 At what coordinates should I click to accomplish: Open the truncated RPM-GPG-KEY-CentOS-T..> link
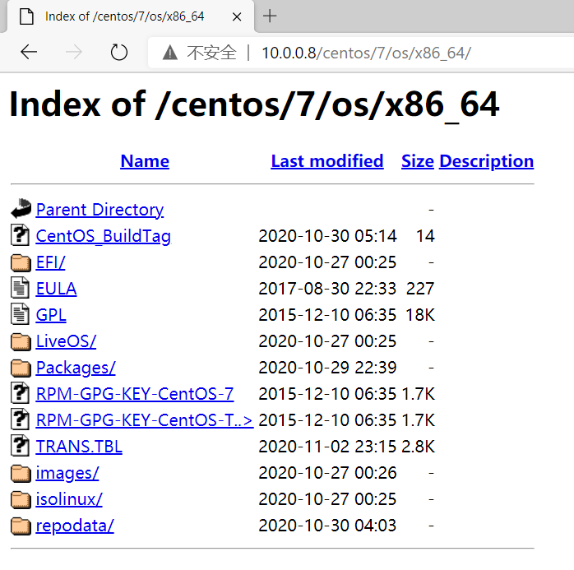tap(145, 420)
